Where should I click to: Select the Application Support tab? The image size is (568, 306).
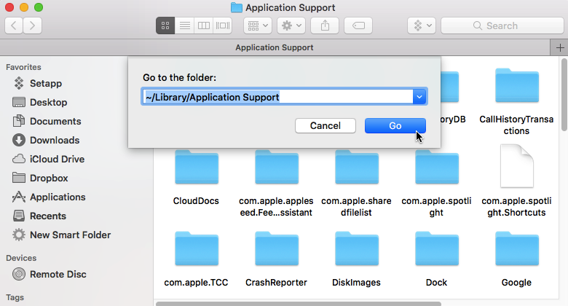tap(275, 47)
